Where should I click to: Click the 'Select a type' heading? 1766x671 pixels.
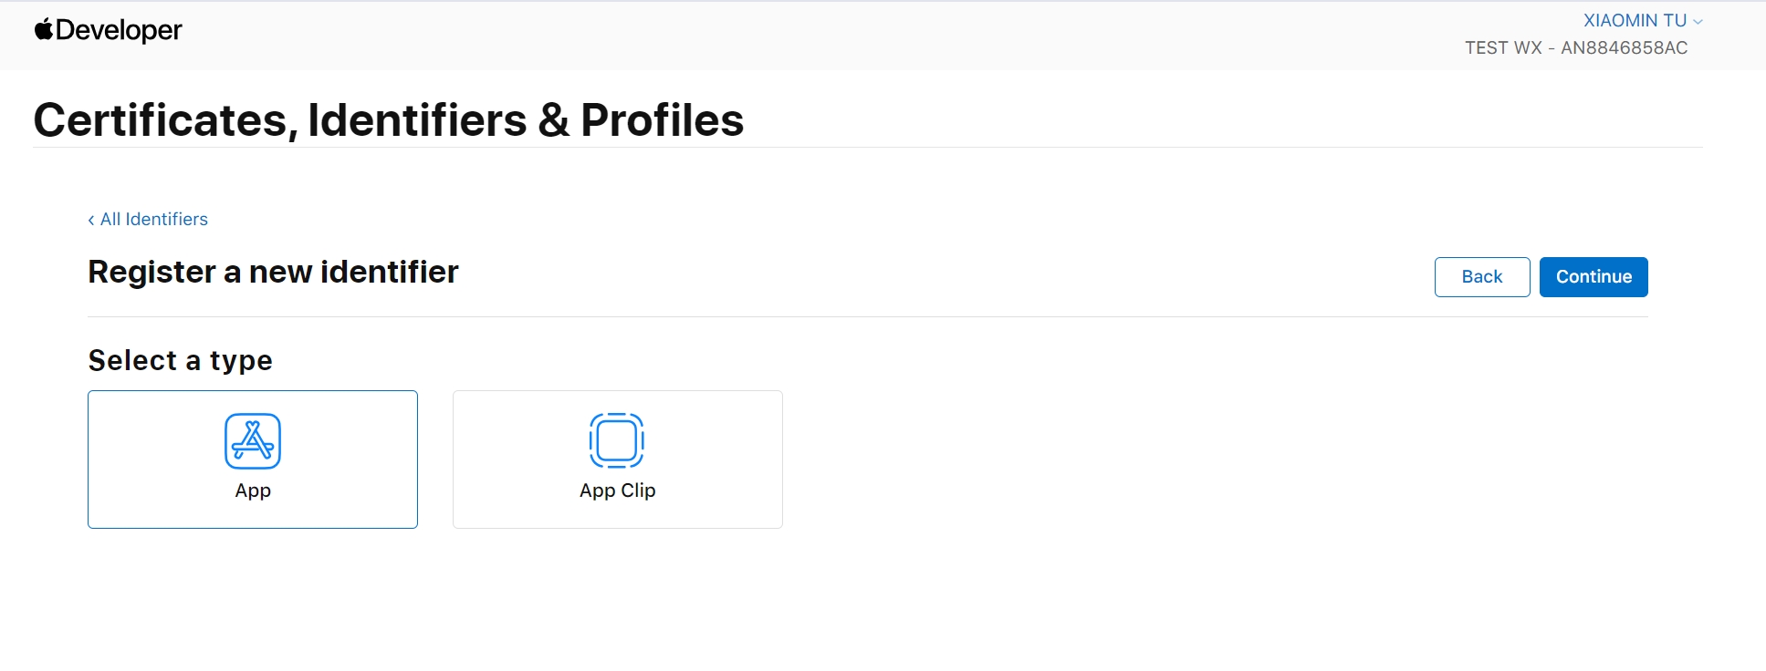click(181, 360)
